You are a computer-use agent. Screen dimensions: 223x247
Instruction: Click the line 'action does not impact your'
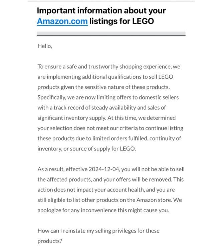point(106,190)
